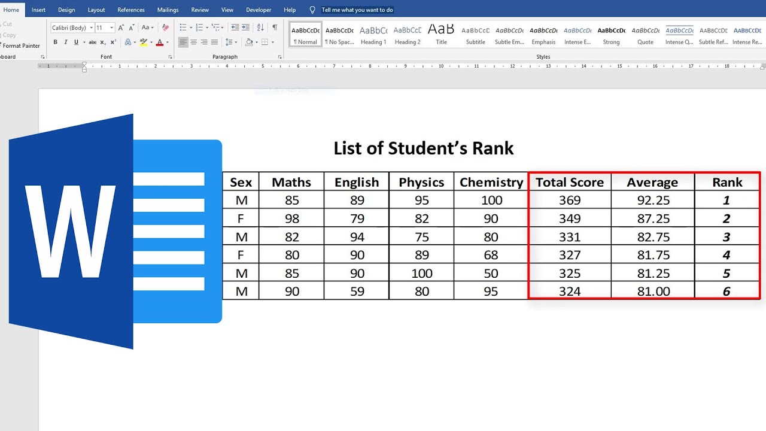Click Format Painter
Screen dimensions: 766x431
[x=20, y=45]
